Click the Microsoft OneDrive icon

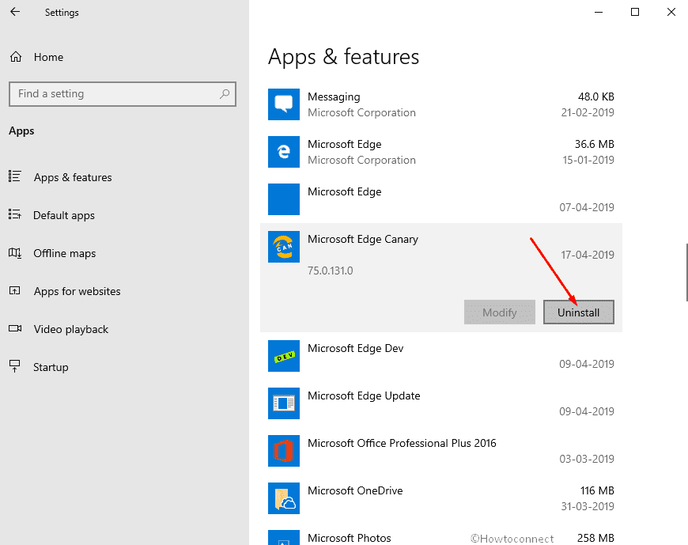click(284, 498)
